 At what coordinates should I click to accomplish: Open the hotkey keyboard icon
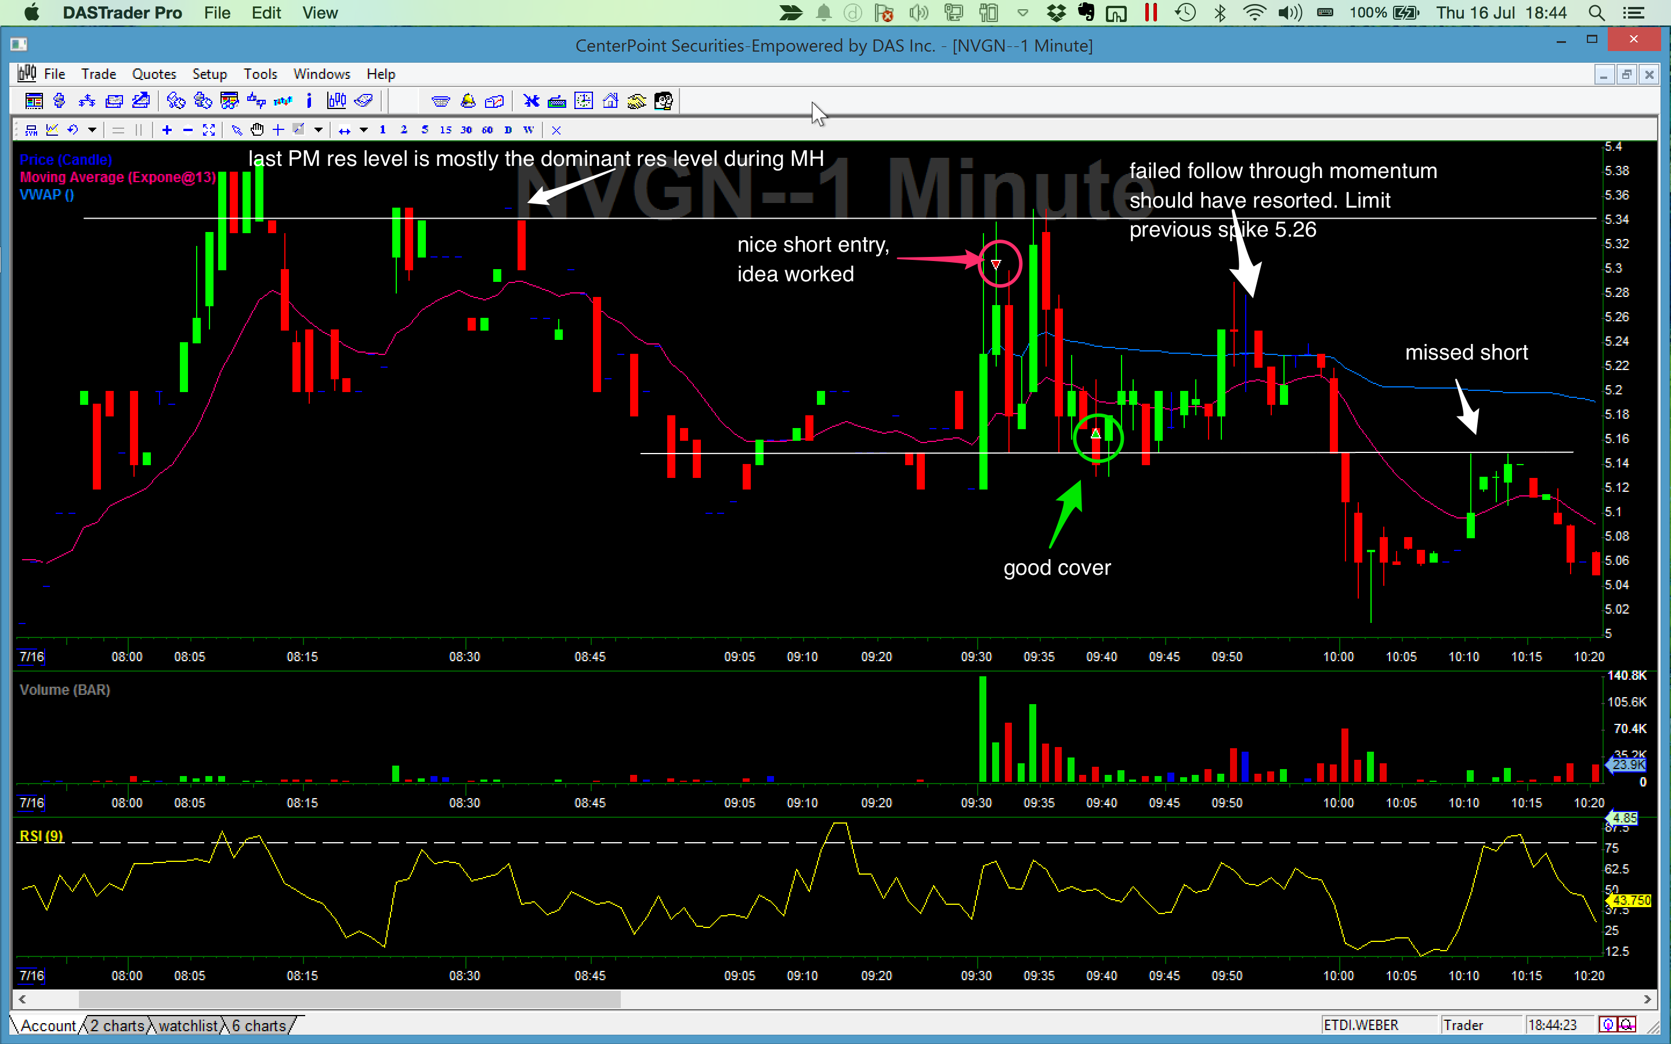pos(556,101)
